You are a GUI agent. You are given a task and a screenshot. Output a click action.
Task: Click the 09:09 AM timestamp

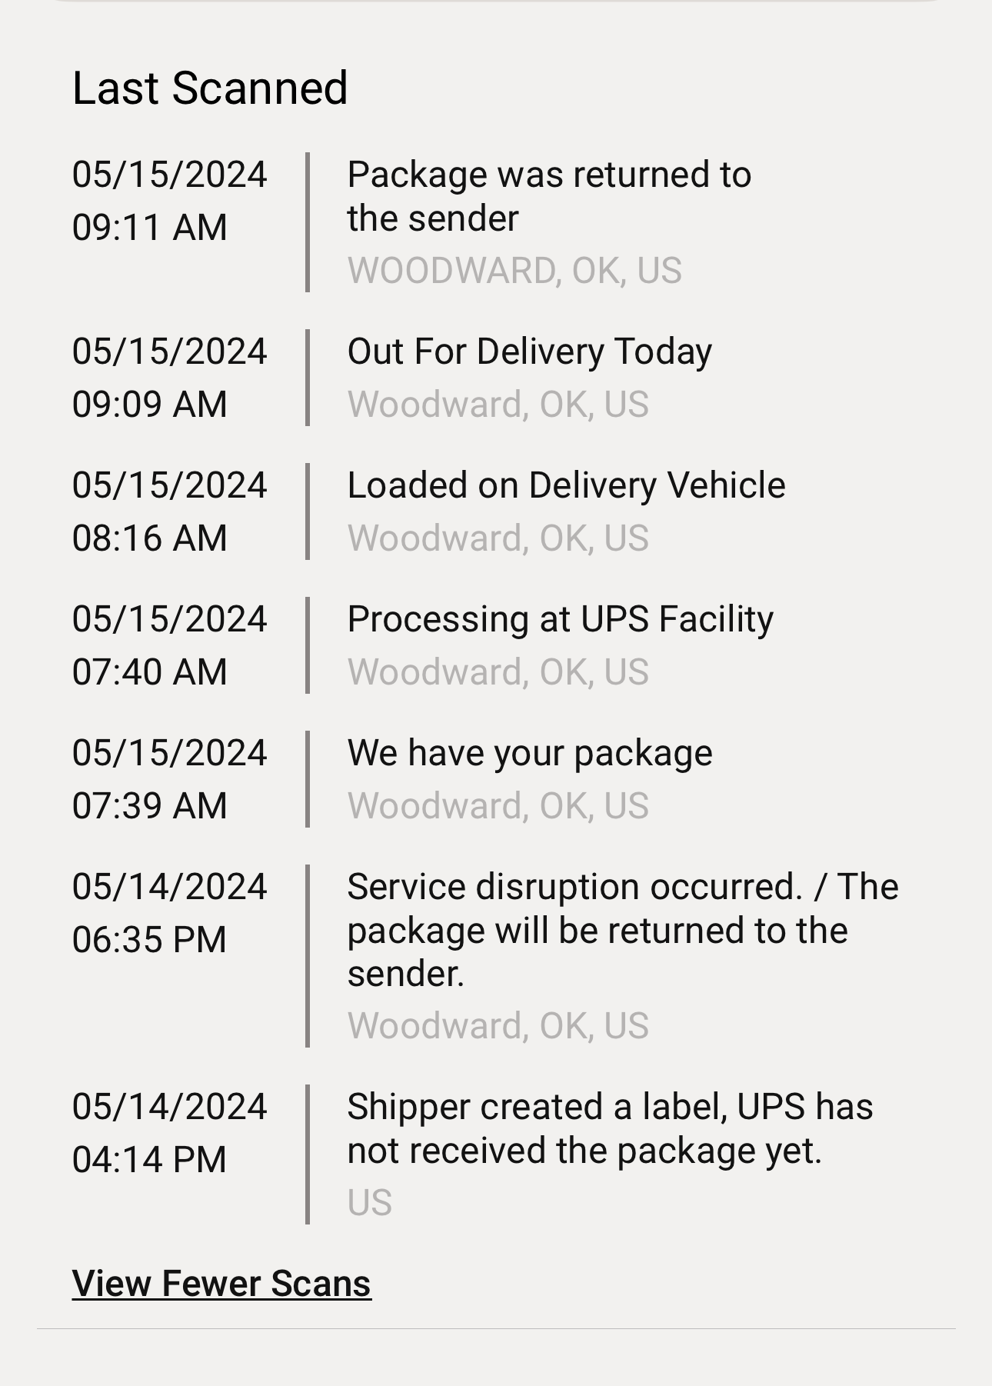(150, 405)
